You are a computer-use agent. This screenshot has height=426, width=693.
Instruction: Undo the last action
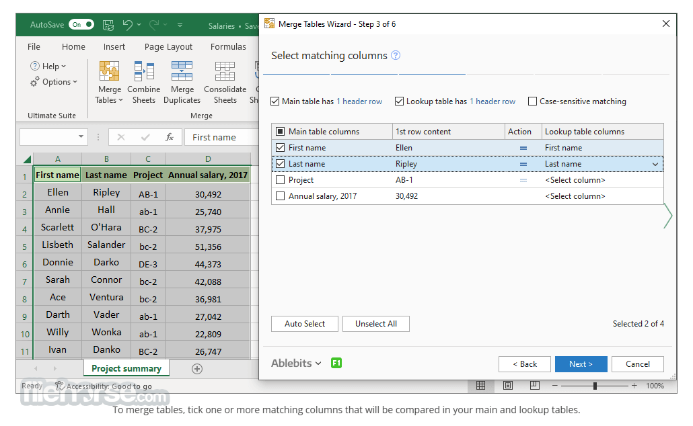pyautogui.click(x=127, y=25)
